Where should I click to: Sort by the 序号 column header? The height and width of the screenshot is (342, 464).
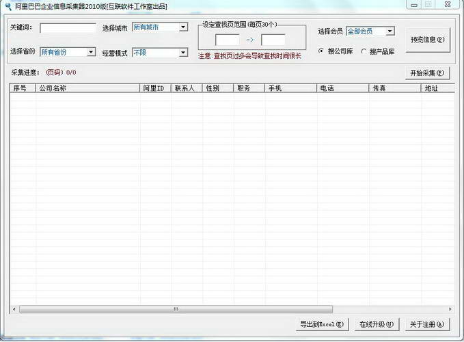(x=23, y=88)
